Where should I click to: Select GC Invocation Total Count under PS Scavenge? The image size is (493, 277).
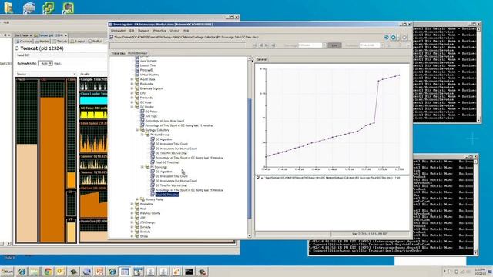pyautogui.click(x=171, y=176)
